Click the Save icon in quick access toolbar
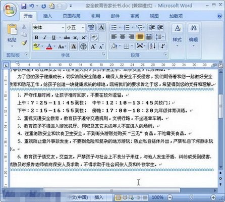 click(x=24, y=6)
